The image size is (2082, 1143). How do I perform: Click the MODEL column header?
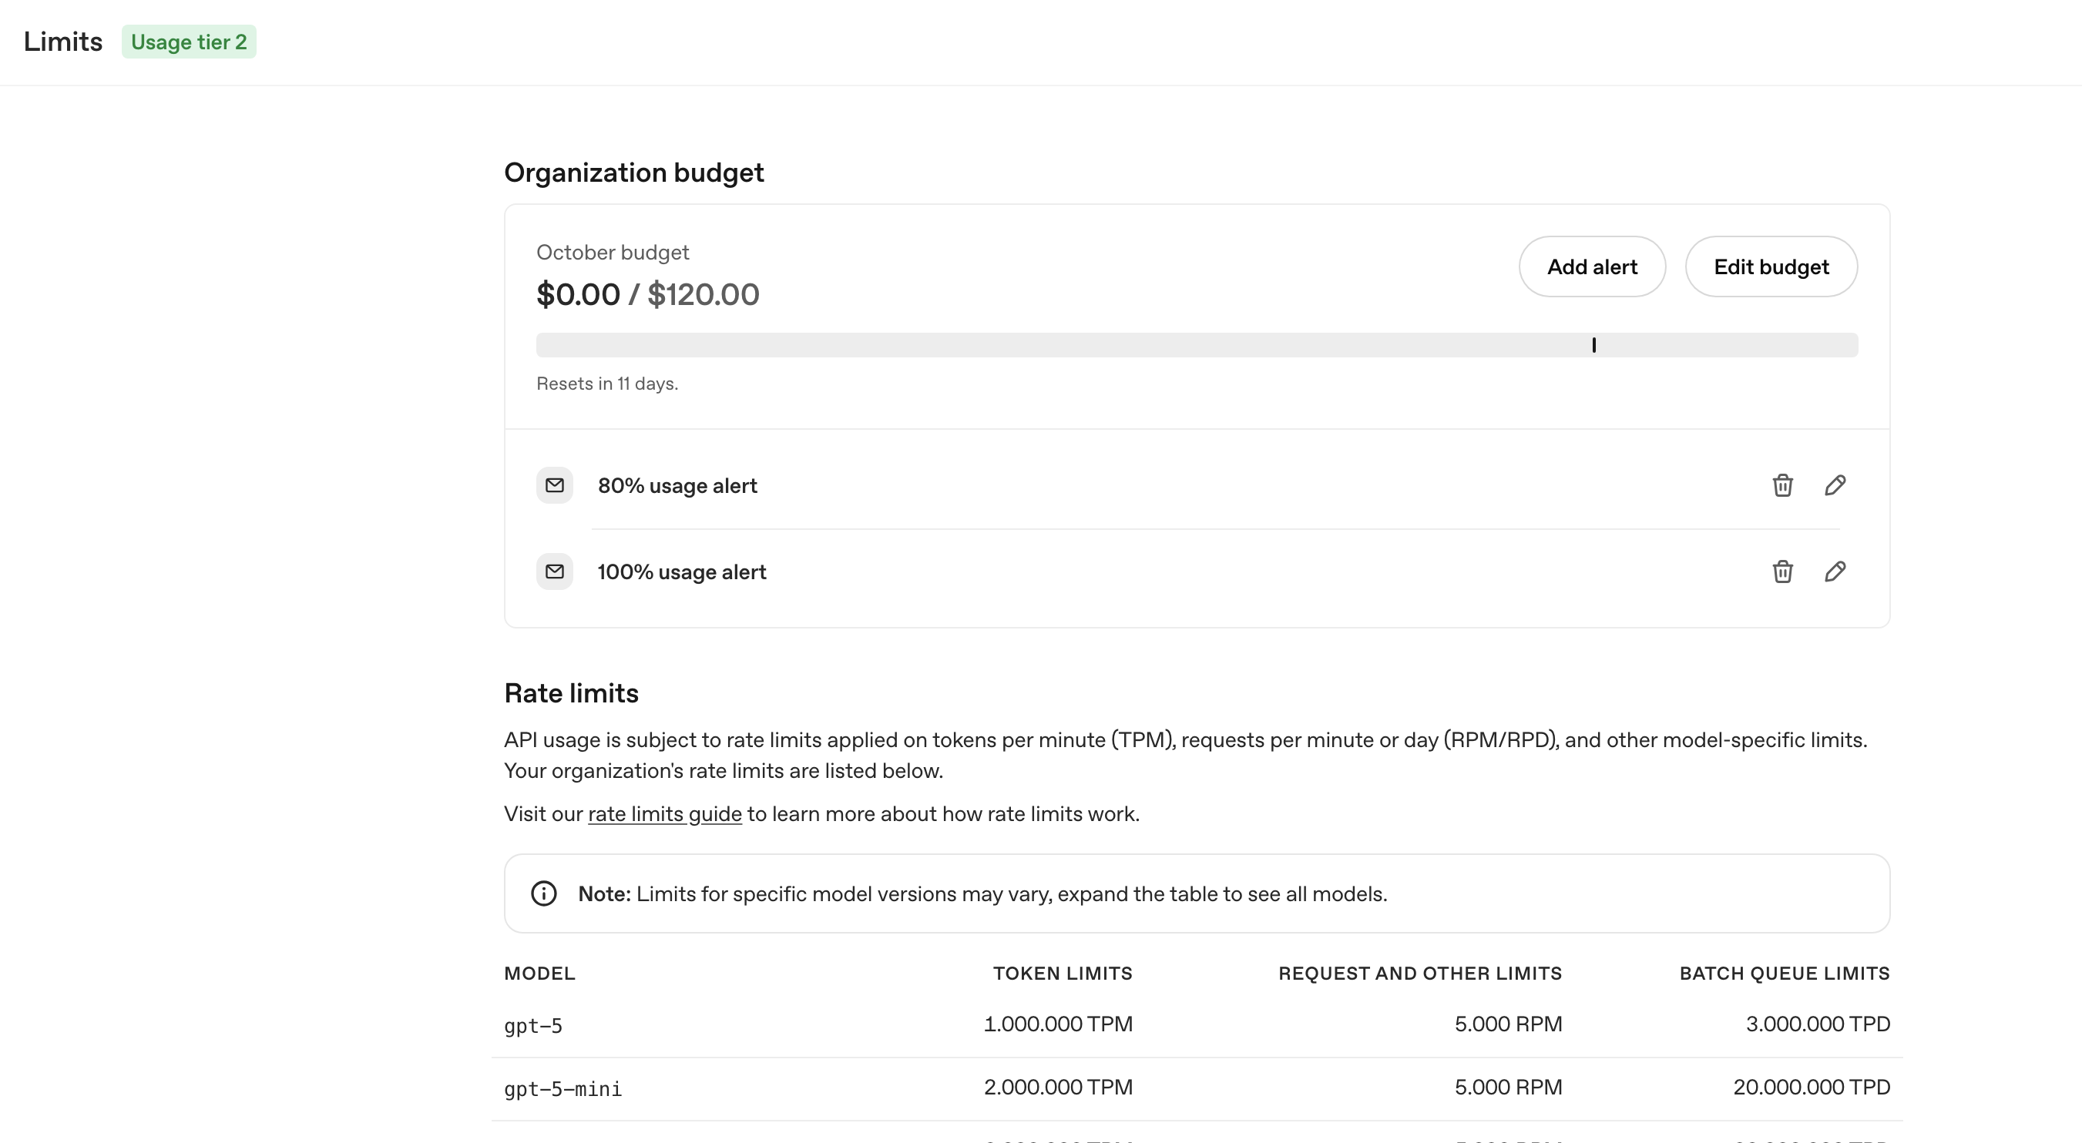click(540, 974)
